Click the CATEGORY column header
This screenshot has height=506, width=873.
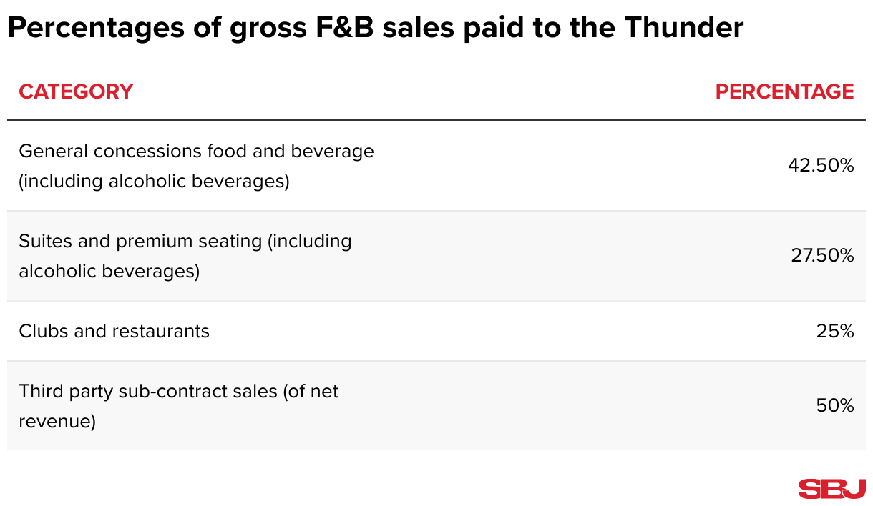coord(76,92)
